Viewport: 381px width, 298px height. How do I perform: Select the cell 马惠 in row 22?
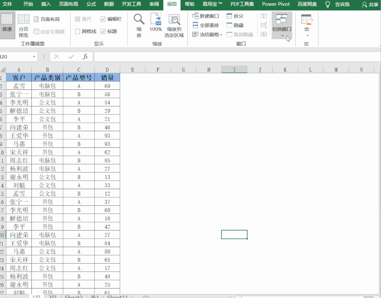(19, 251)
